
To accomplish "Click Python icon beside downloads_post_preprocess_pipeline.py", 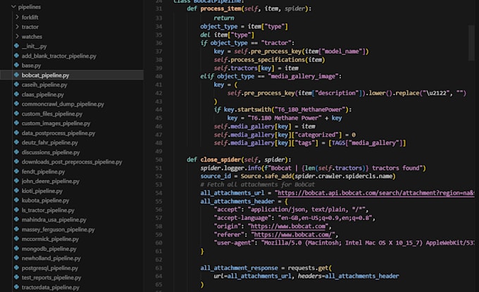I will [16, 162].
